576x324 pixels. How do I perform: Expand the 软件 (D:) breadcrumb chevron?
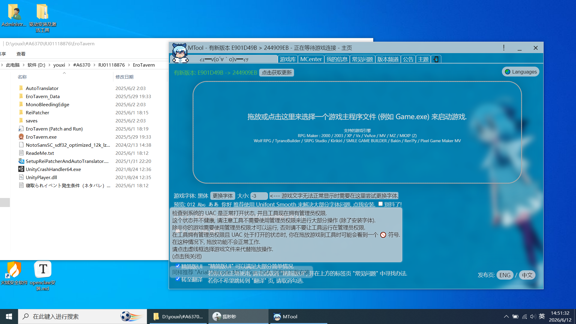tap(49, 65)
